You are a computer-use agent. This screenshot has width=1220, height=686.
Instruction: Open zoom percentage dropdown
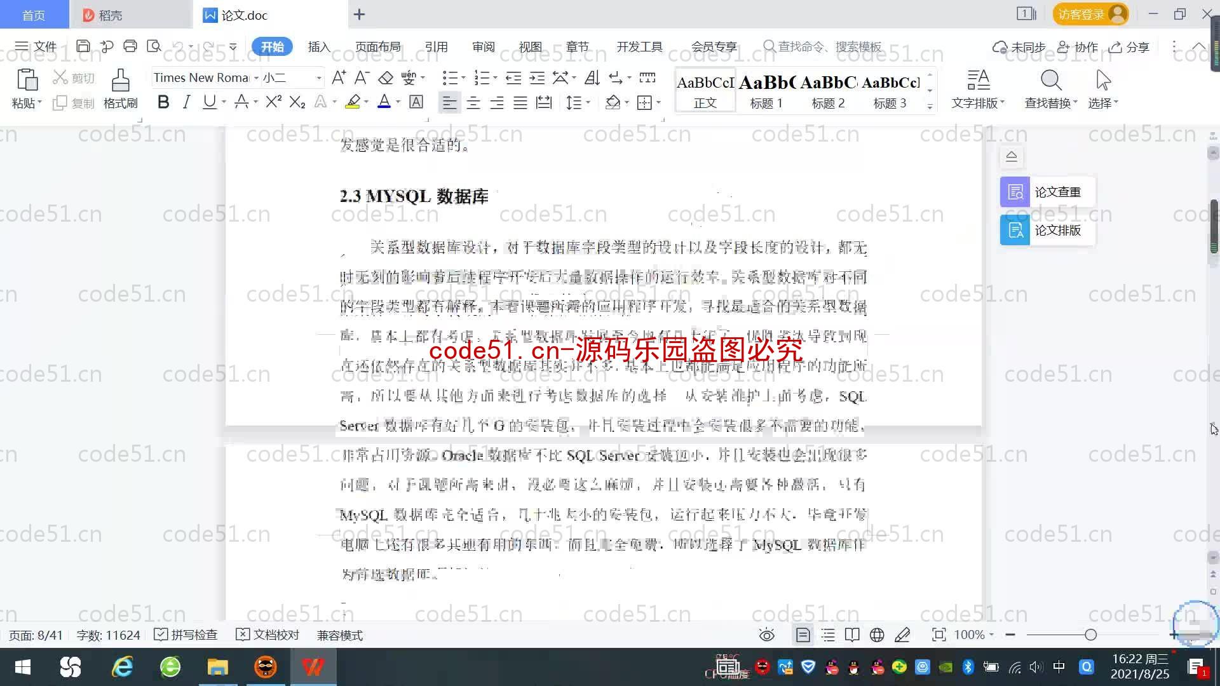coord(992,635)
